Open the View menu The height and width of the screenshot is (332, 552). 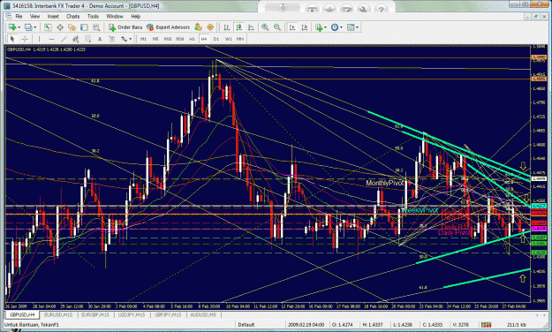[34, 16]
